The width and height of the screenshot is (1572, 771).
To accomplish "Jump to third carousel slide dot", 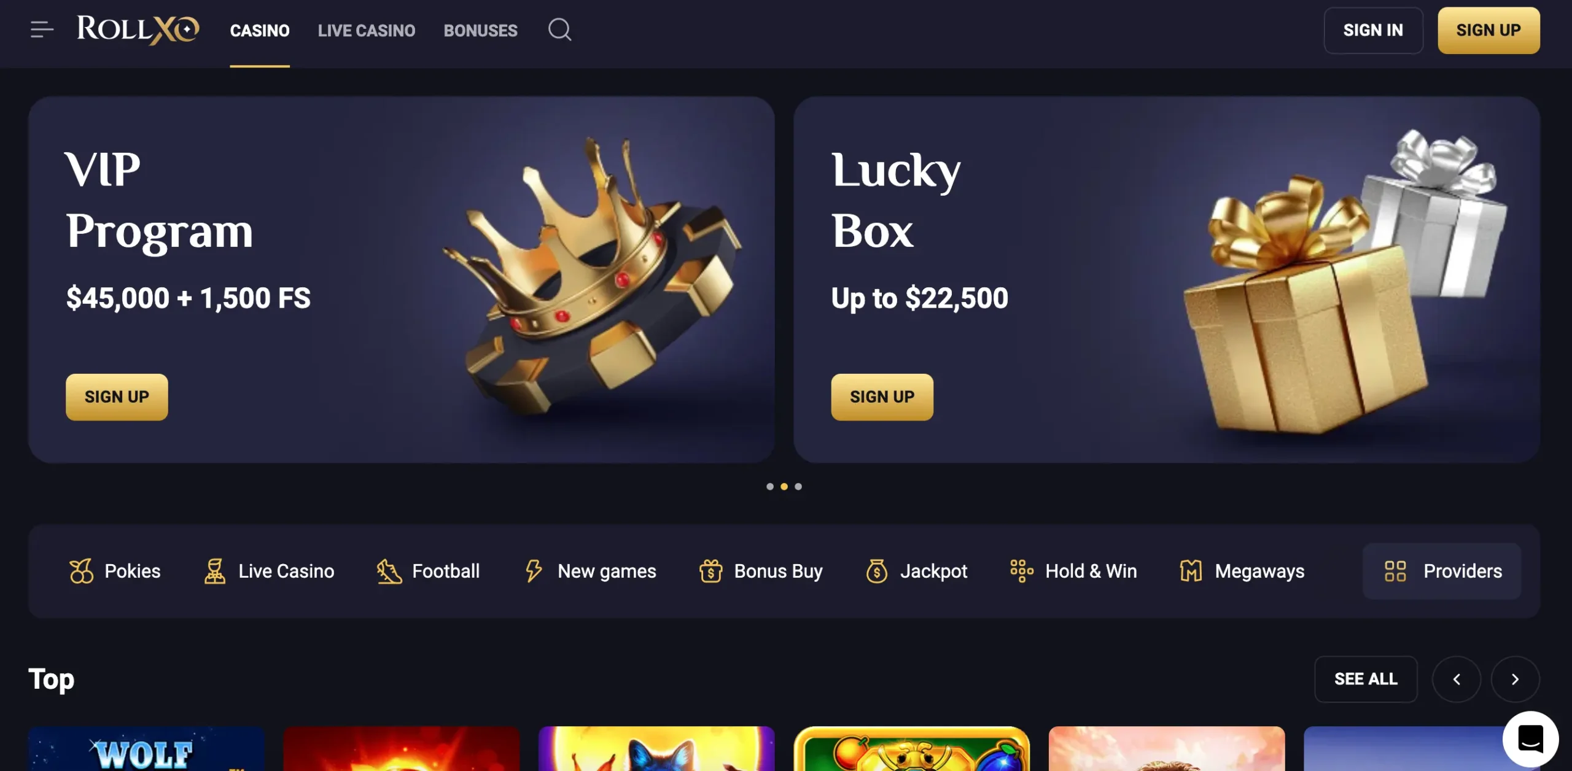I will coord(798,486).
